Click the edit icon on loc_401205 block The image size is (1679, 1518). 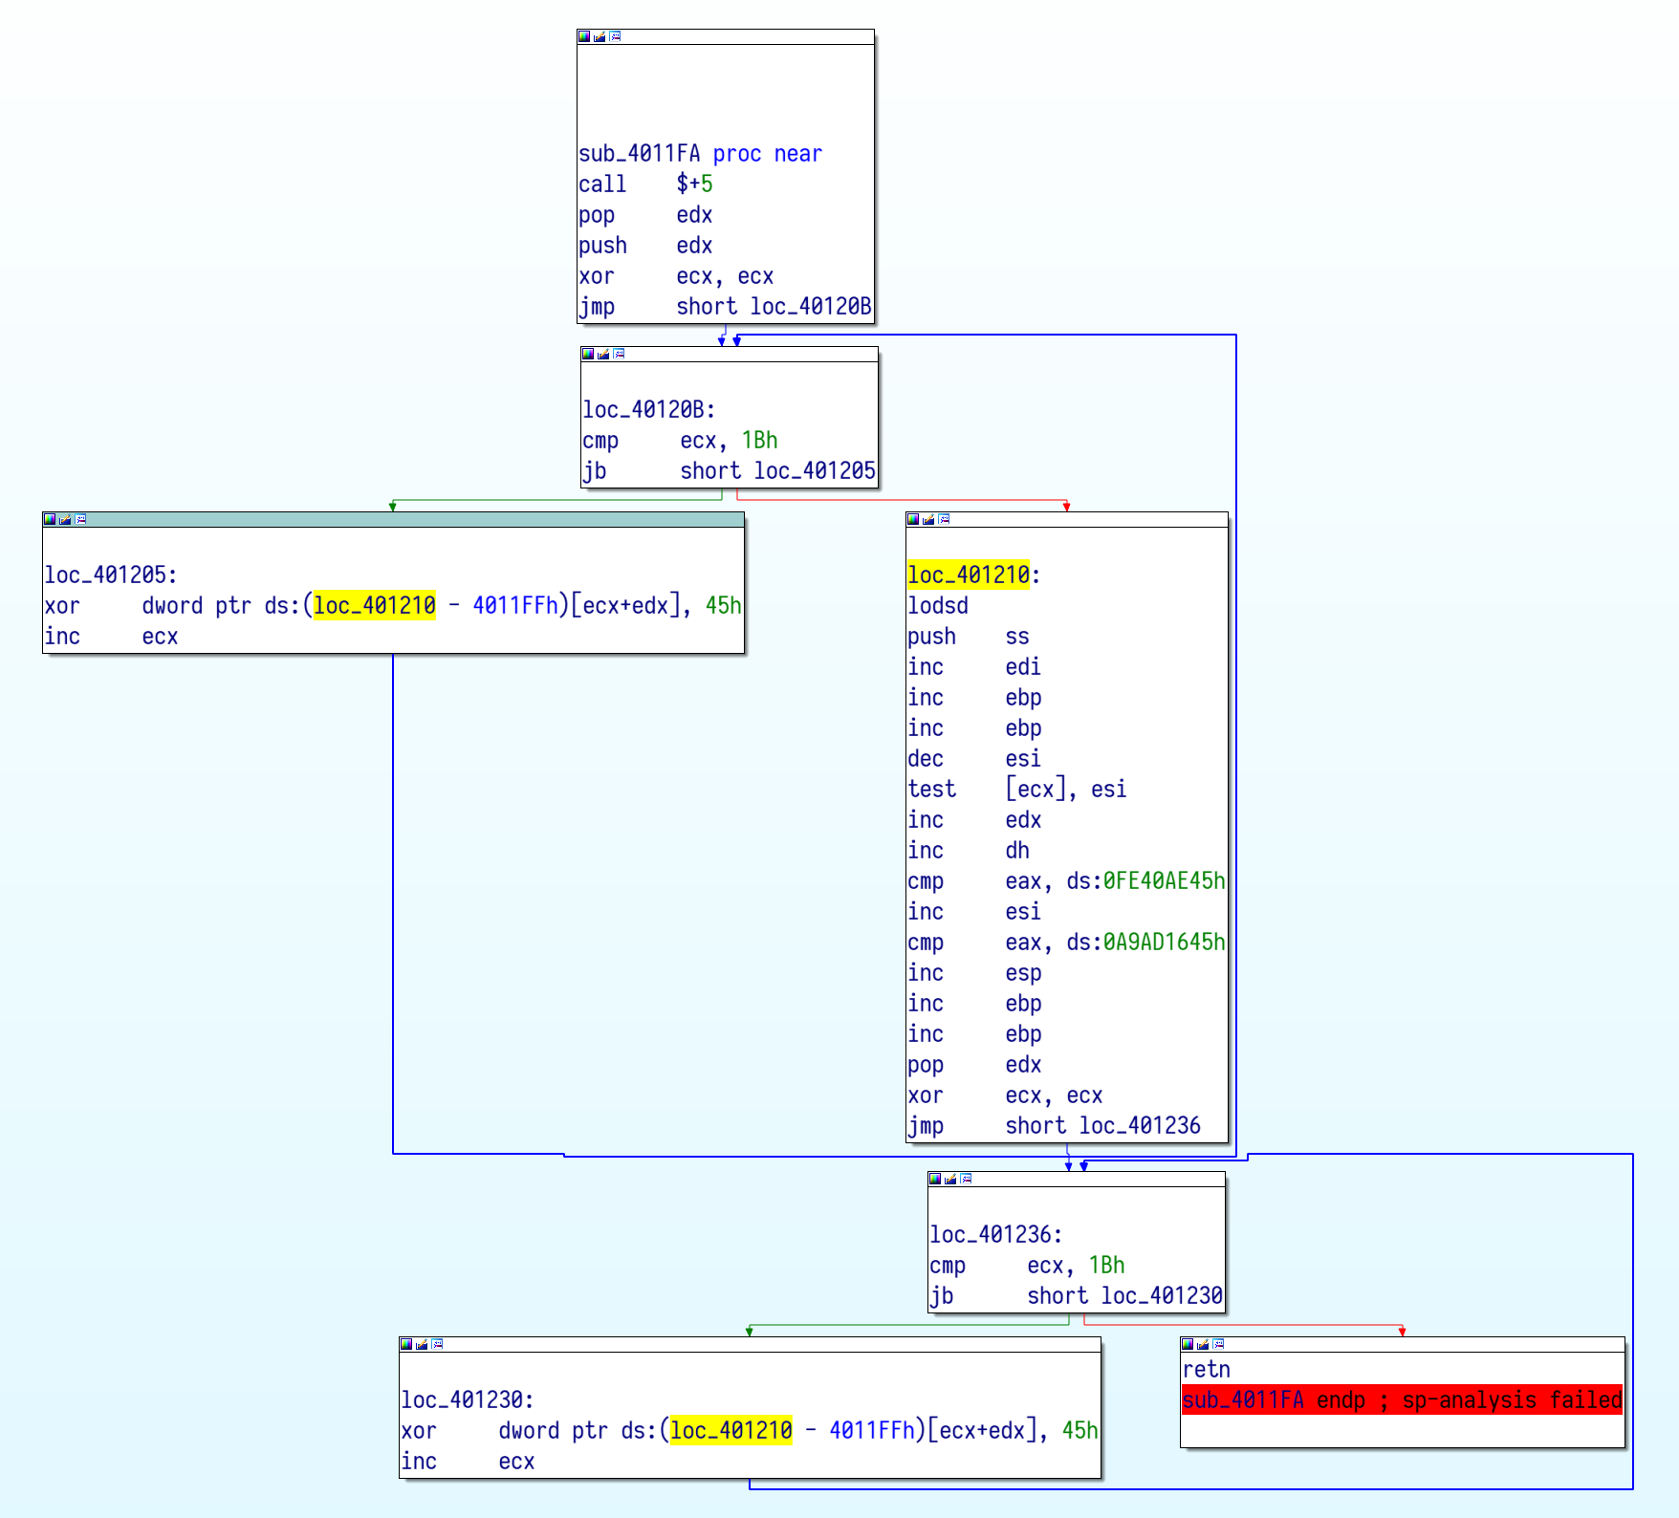tap(65, 519)
